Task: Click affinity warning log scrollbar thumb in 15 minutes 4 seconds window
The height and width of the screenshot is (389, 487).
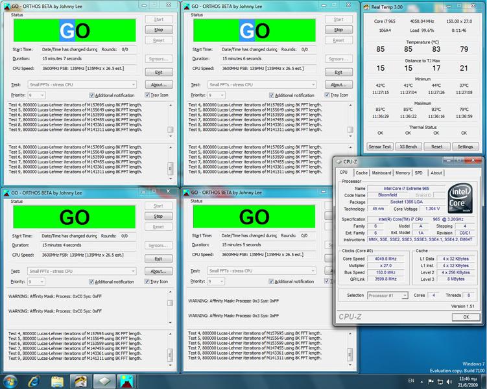Action: tap(170, 303)
